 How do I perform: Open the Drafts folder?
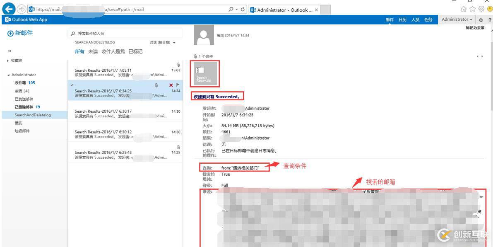22,91
